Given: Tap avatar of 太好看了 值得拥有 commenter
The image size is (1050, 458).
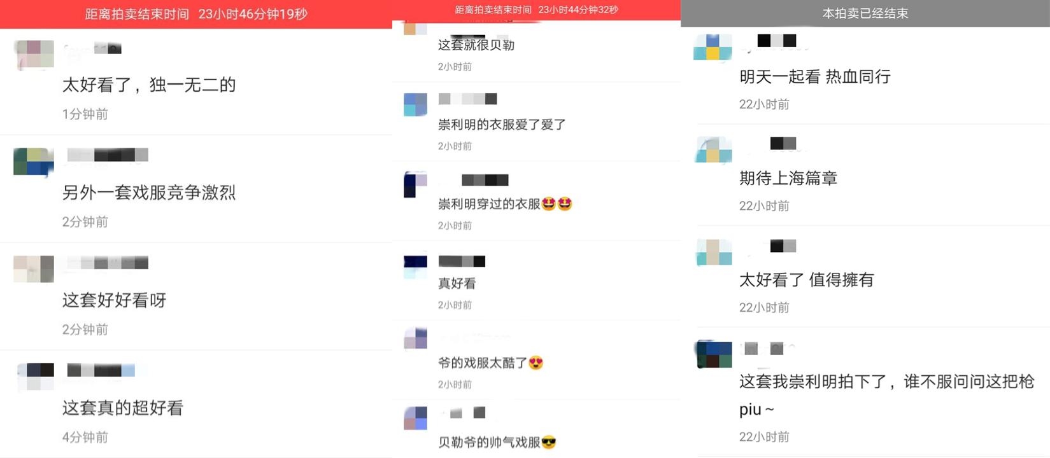Looking at the screenshot, I should point(714,252).
